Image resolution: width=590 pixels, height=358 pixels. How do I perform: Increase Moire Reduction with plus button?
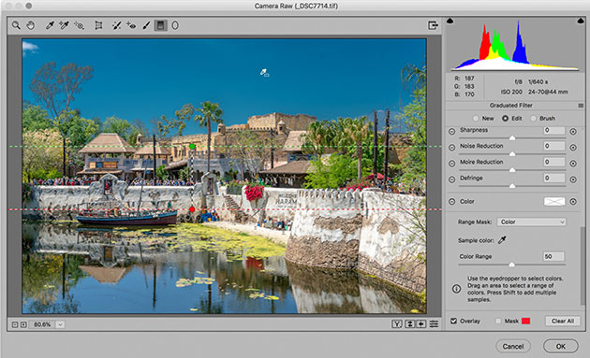573,164
